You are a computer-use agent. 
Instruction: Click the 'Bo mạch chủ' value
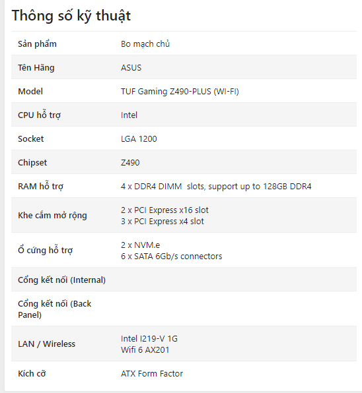(x=145, y=44)
